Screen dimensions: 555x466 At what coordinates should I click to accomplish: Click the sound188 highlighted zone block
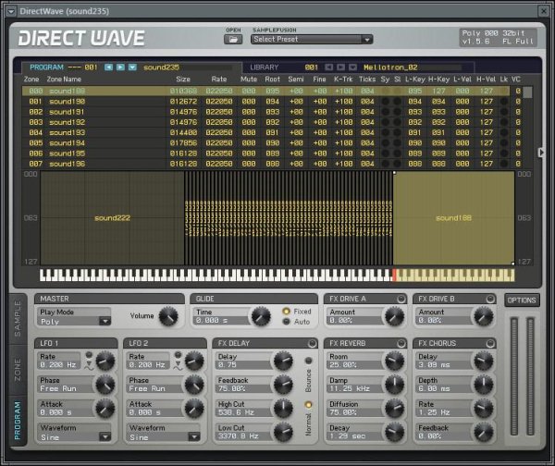pos(454,218)
